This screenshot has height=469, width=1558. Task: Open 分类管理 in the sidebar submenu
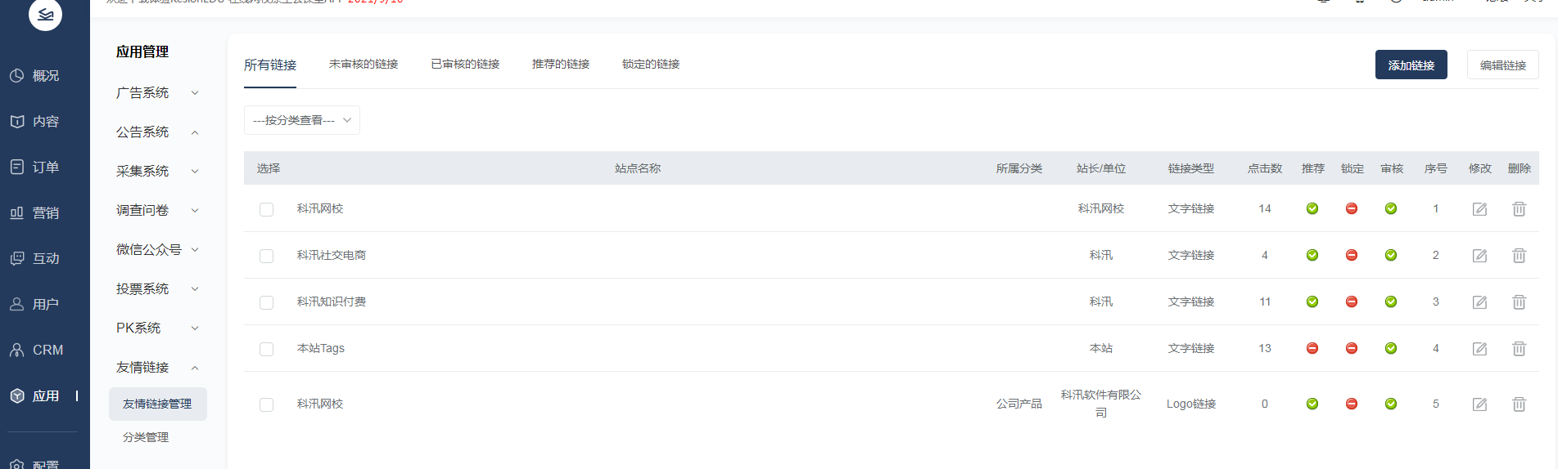click(x=146, y=438)
